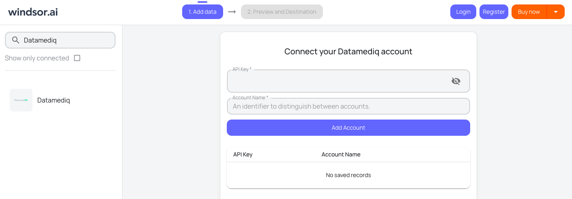Click the Register button
572x199 pixels.
(493, 12)
